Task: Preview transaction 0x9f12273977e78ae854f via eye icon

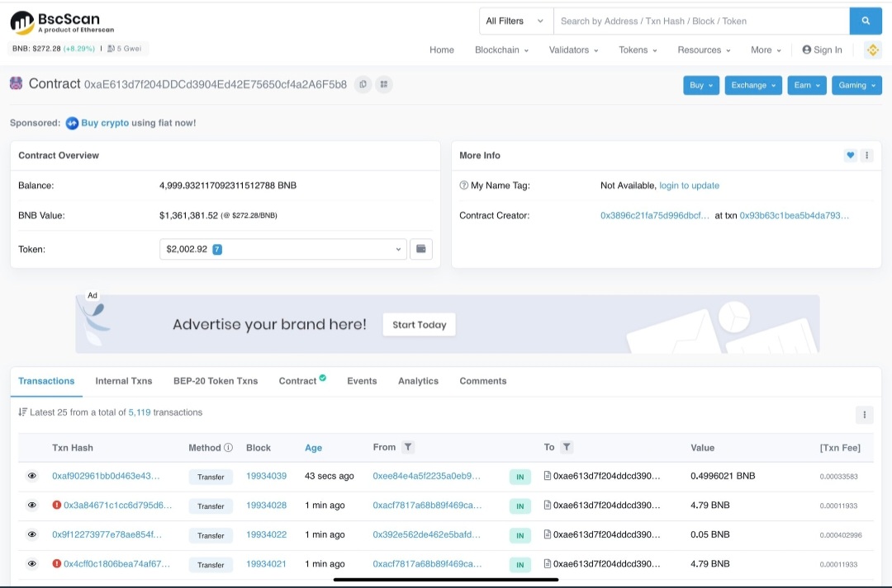Action: click(x=32, y=534)
